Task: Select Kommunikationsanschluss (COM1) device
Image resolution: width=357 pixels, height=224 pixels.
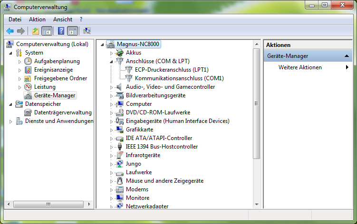Action: pyautogui.click(x=179, y=78)
